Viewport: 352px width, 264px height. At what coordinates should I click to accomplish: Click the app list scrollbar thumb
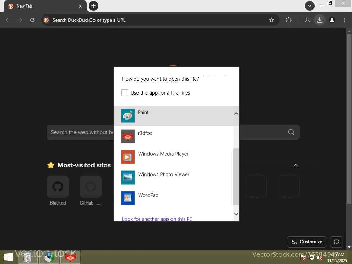coord(236,177)
